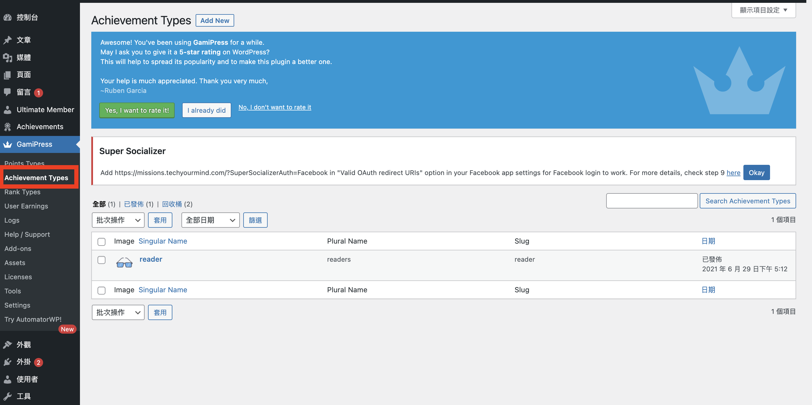The image size is (812, 405).
Task: Open the here link in notice
Action: tap(733, 172)
